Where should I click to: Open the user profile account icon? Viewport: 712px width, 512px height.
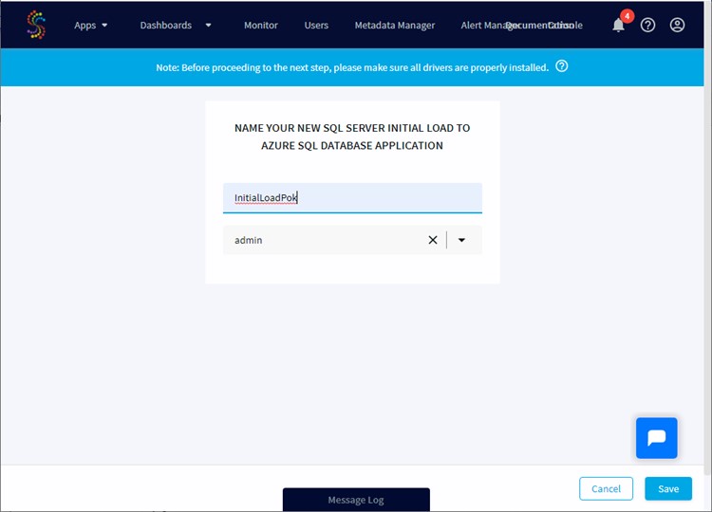pyautogui.click(x=677, y=25)
